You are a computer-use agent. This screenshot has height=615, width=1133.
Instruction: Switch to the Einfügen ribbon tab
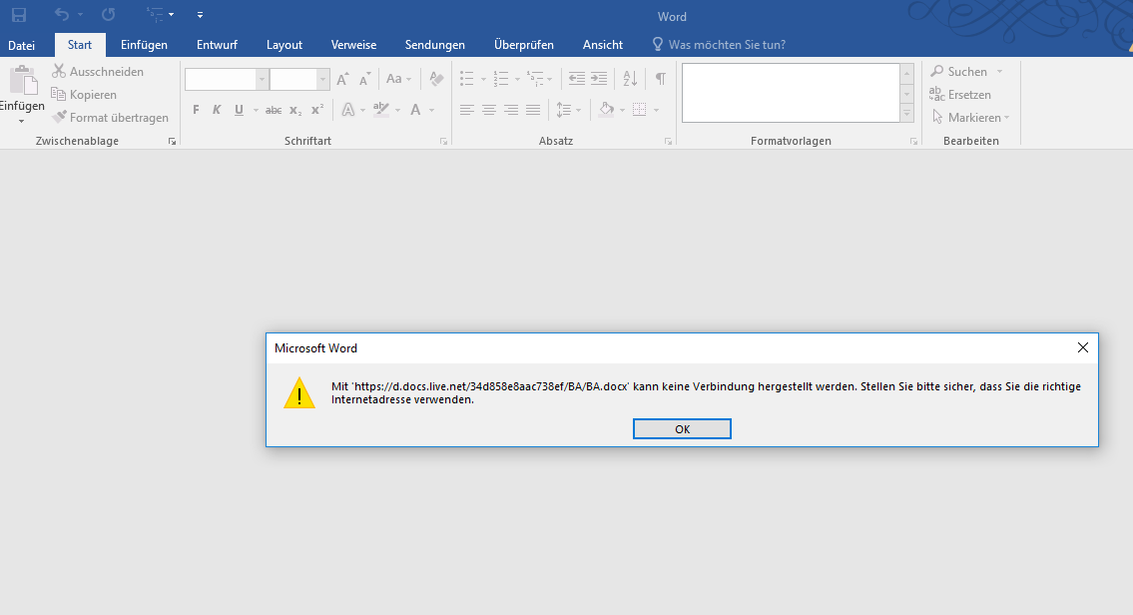(144, 45)
